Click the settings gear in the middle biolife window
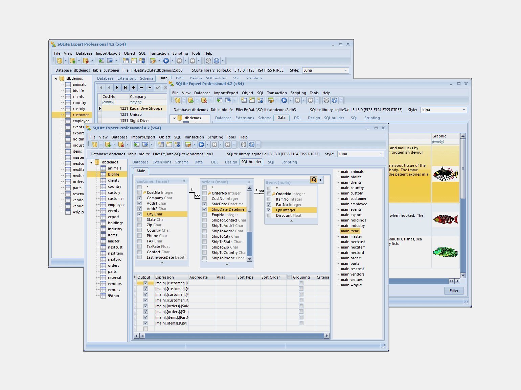The width and height of the screenshot is (521, 390). pos(326,100)
